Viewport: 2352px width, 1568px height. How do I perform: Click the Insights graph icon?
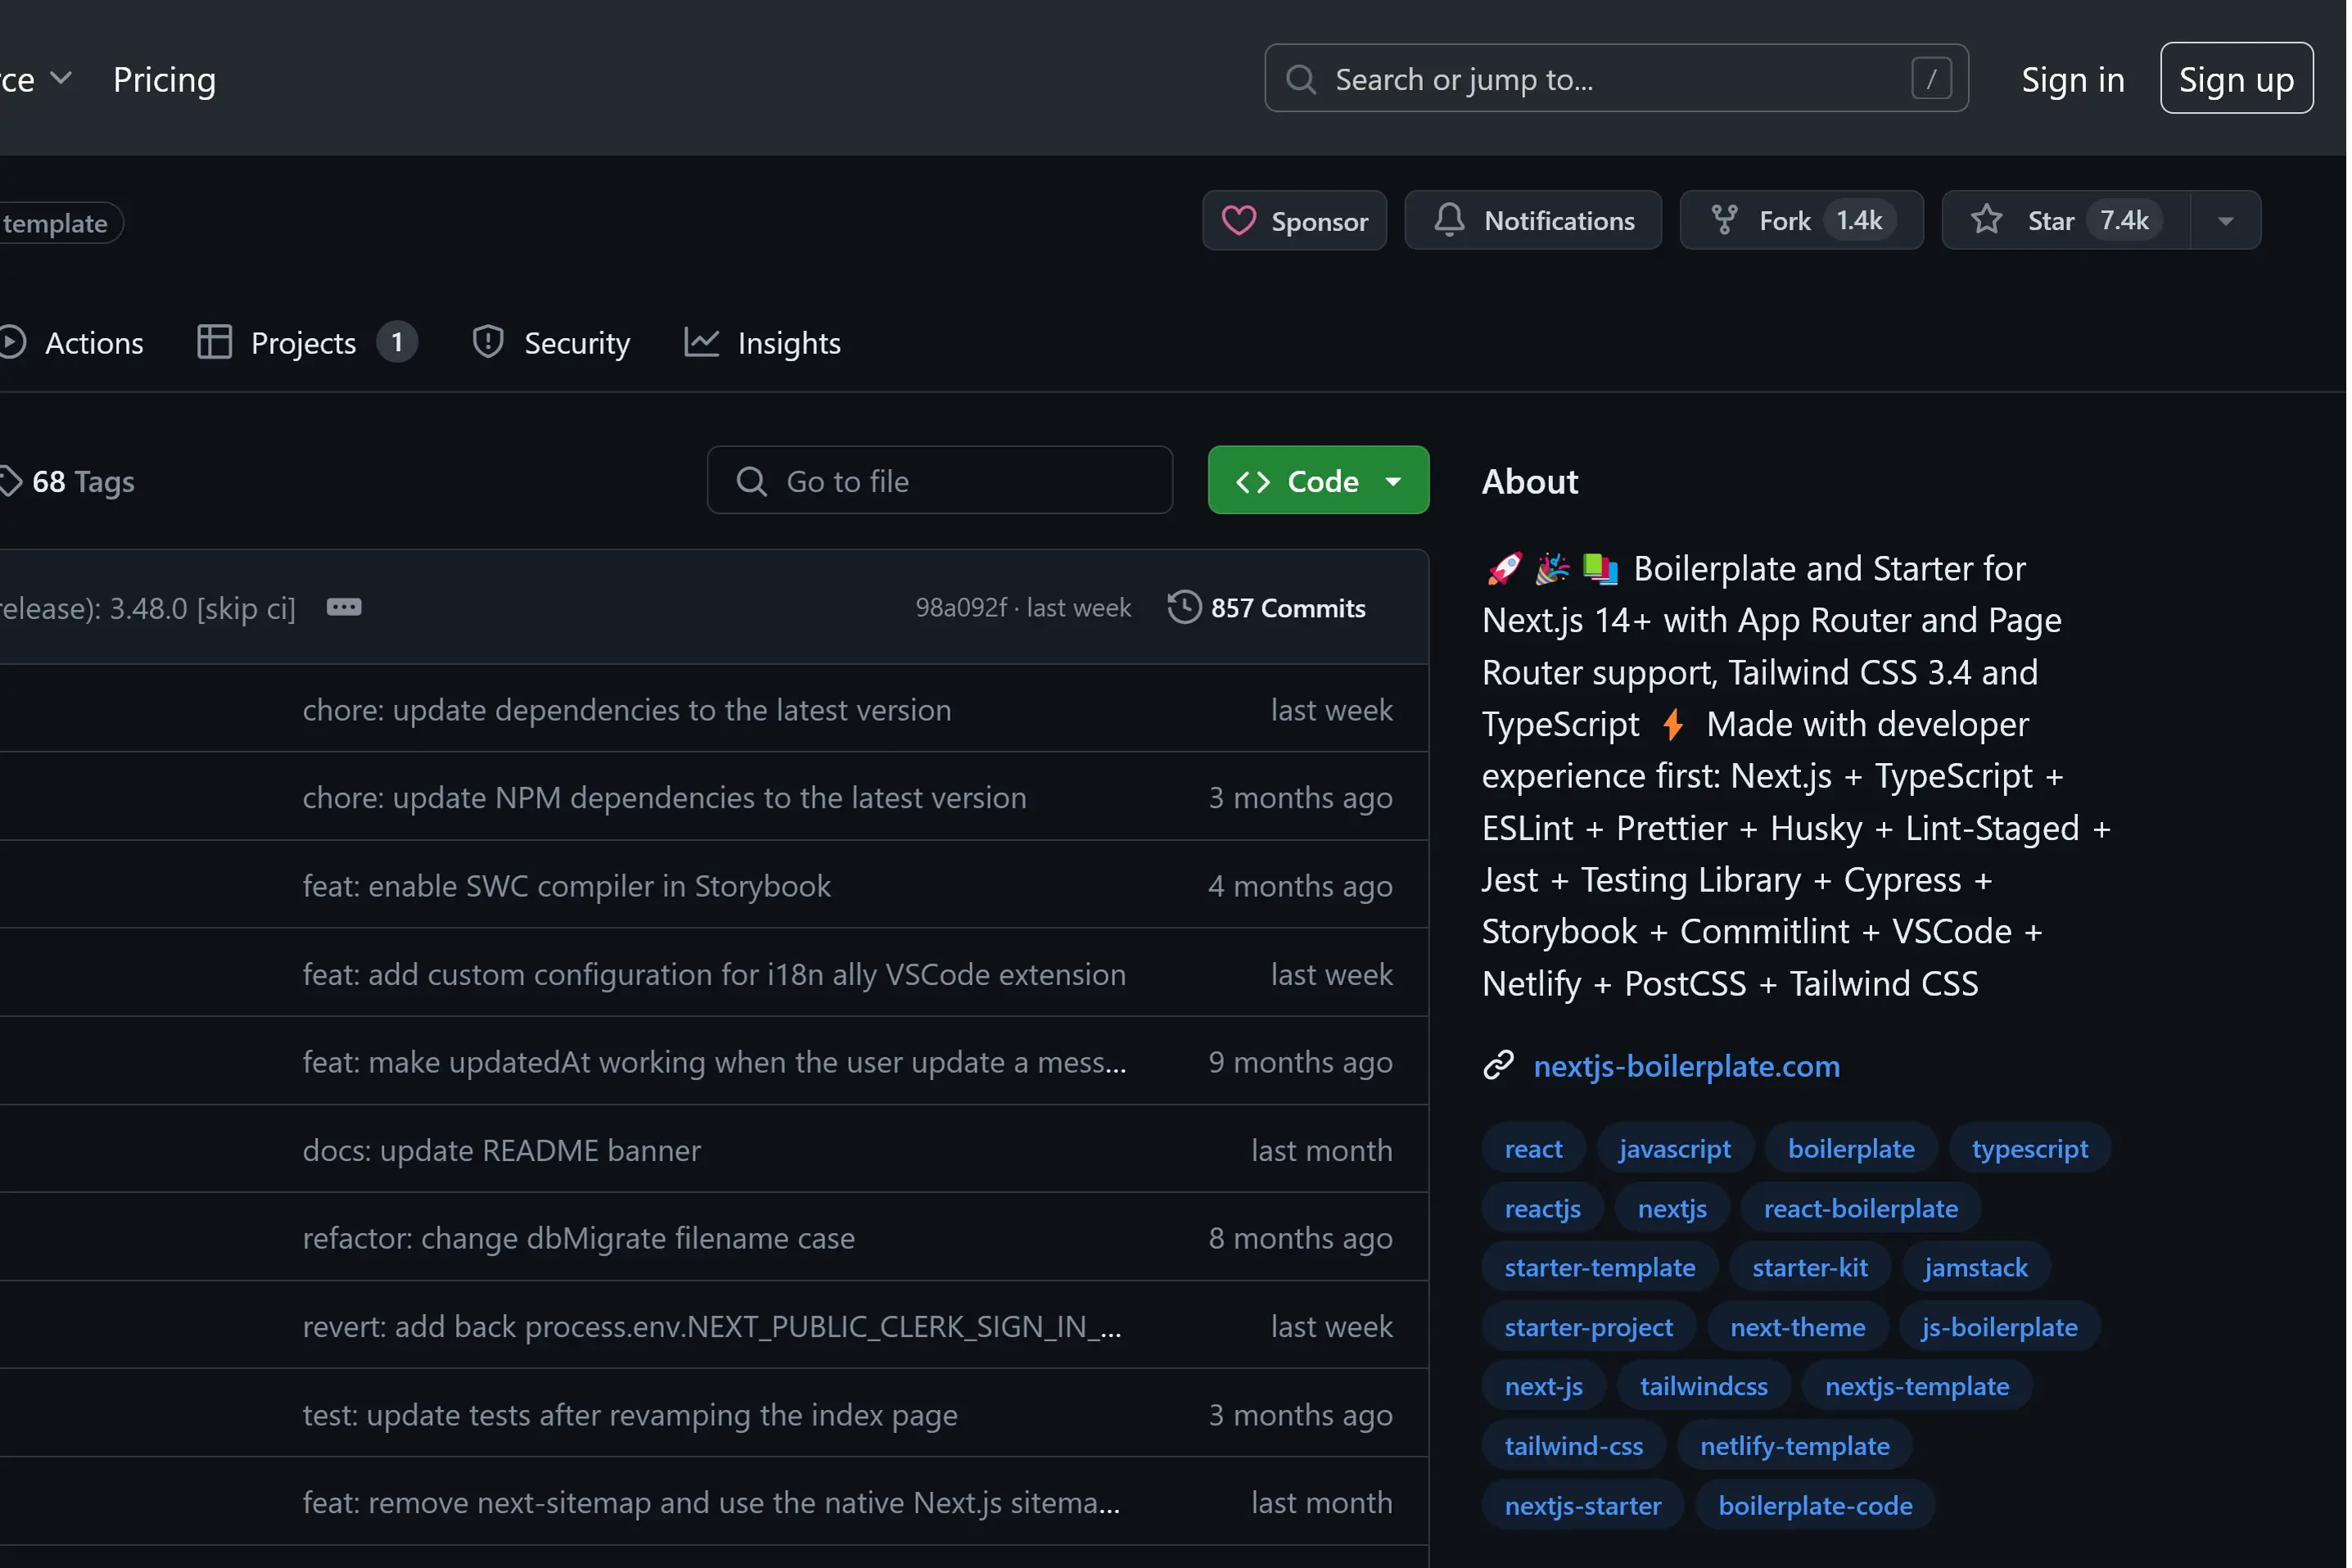701,342
